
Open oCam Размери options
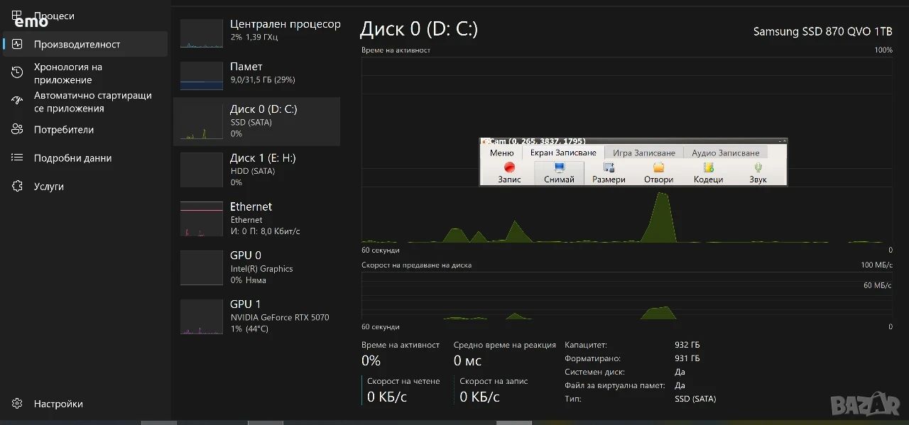tap(609, 172)
